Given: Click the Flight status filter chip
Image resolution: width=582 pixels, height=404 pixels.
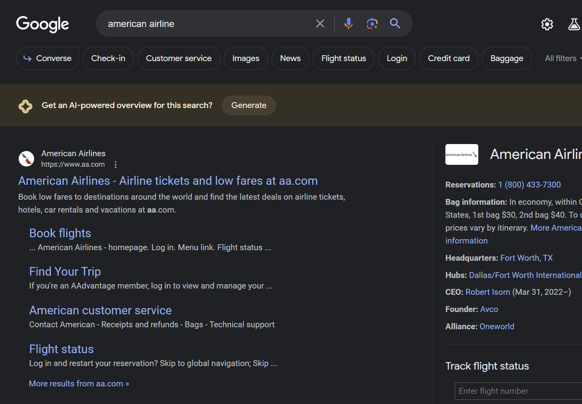Looking at the screenshot, I should 343,58.
